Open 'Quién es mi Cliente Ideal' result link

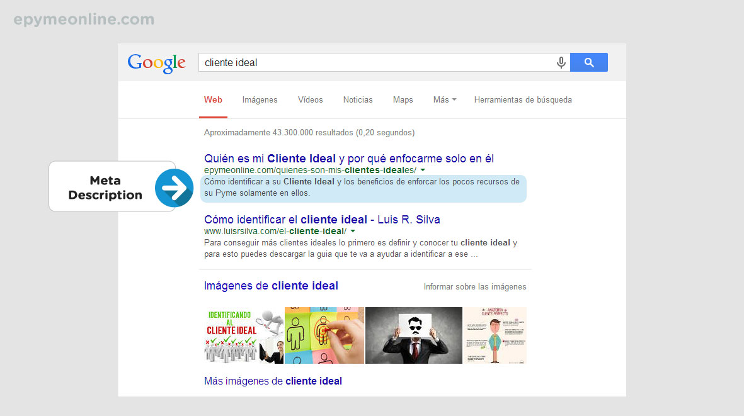tap(348, 158)
